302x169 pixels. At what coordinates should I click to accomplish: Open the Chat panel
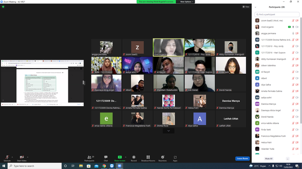click(106, 158)
